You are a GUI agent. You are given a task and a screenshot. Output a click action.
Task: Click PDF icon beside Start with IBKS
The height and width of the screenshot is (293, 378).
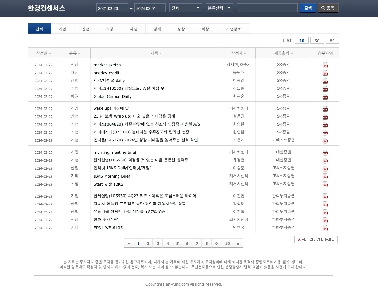click(x=325, y=184)
